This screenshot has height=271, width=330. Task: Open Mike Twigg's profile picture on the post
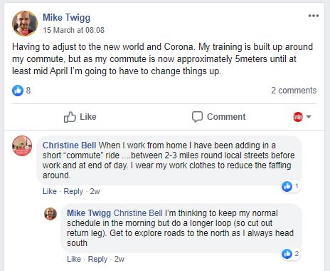25,24
